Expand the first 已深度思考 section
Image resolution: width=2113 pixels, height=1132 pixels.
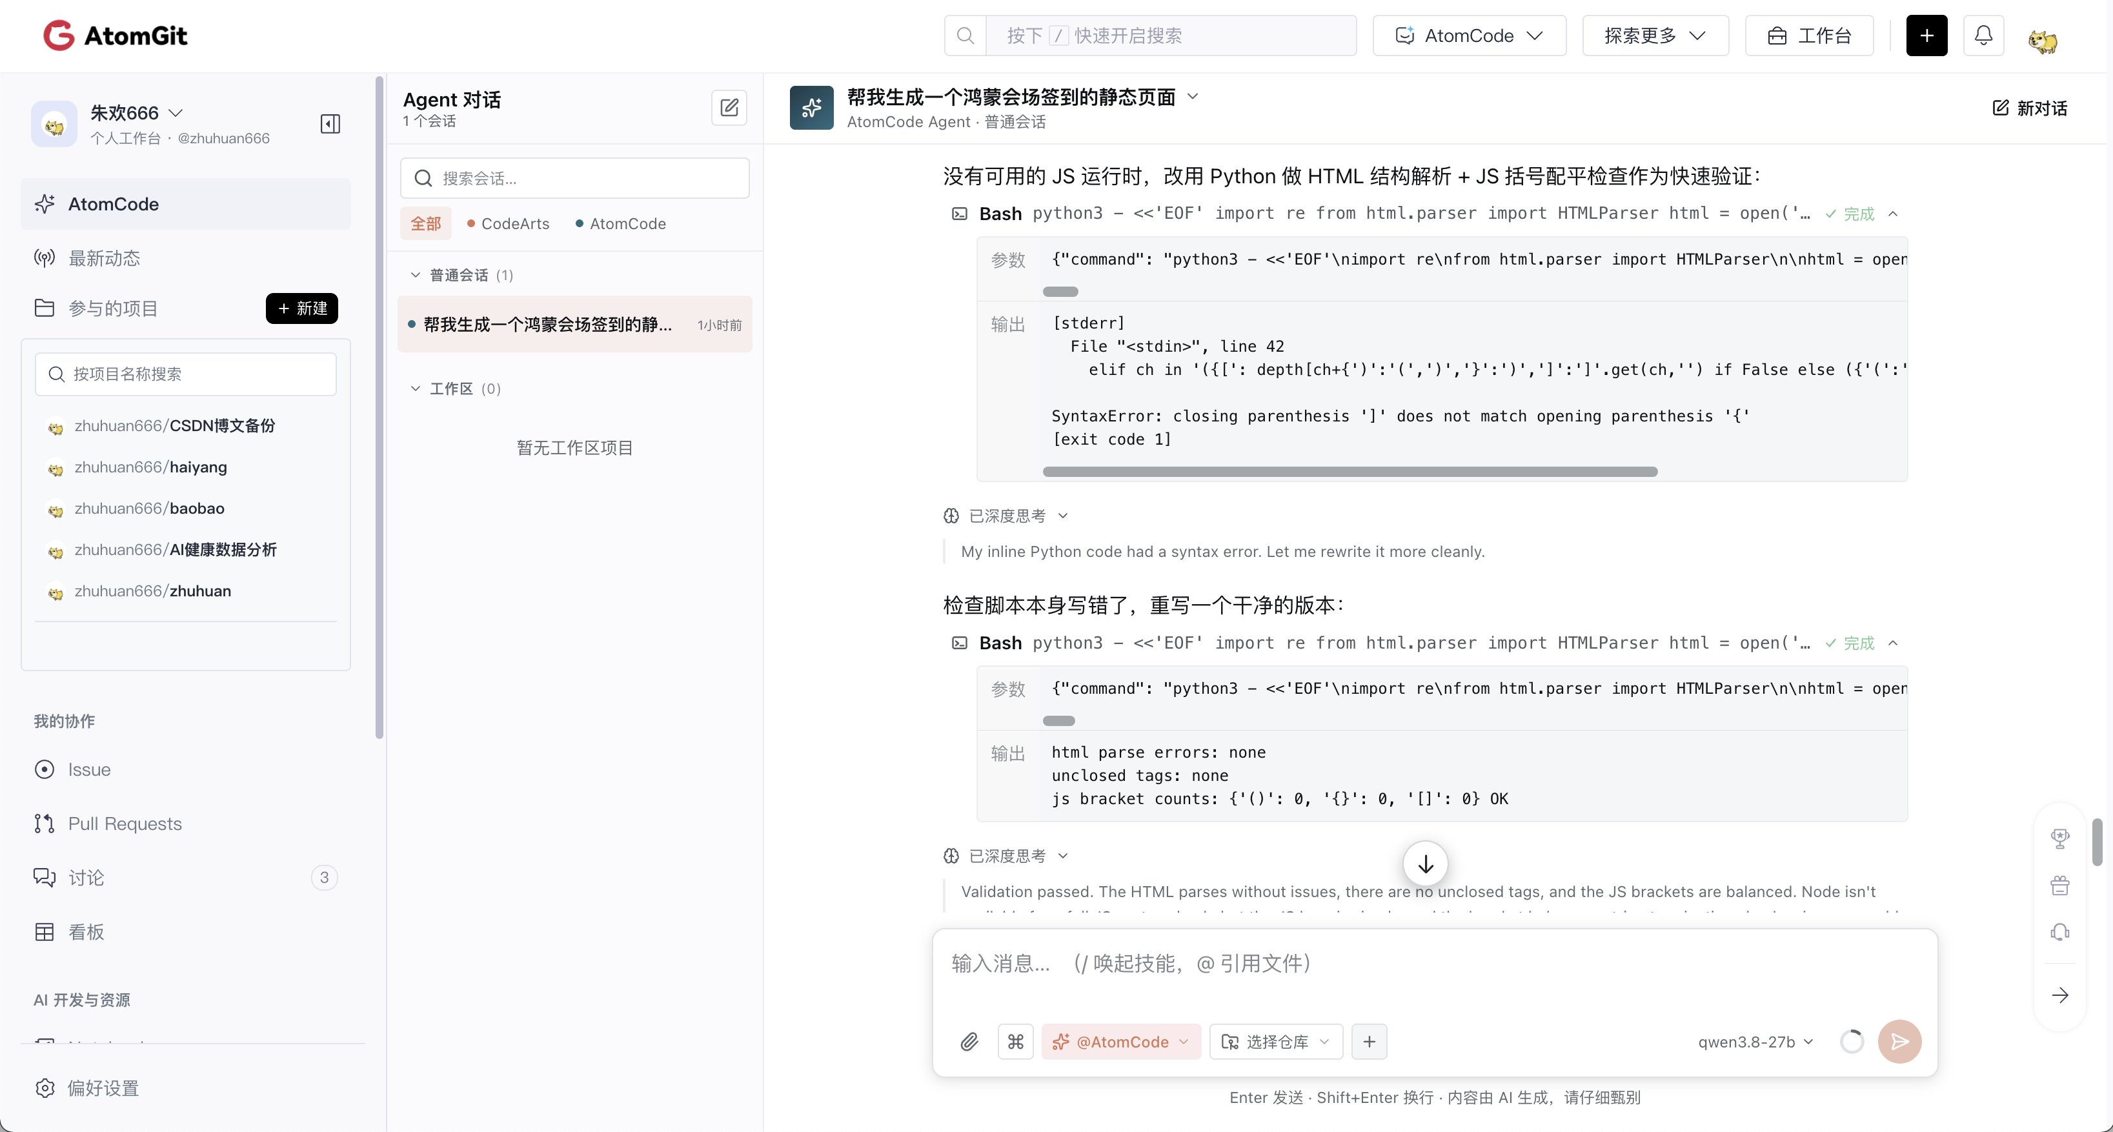pyautogui.click(x=1006, y=516)
